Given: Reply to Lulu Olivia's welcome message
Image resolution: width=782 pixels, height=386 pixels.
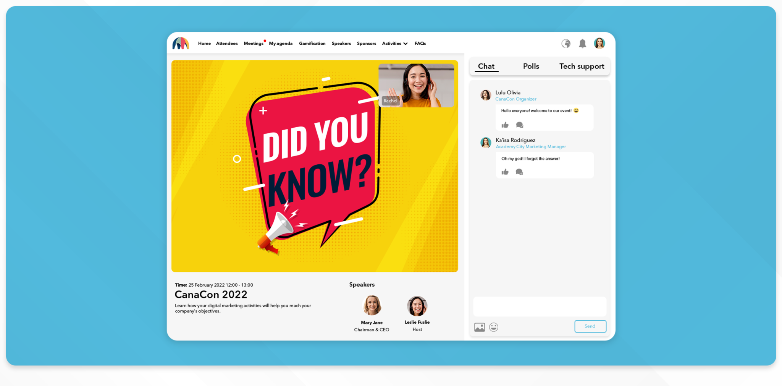Looking at the screenshot, I should click(x=519, y=125).
